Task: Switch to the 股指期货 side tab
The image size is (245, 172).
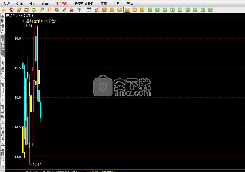Action: (3, 67)
